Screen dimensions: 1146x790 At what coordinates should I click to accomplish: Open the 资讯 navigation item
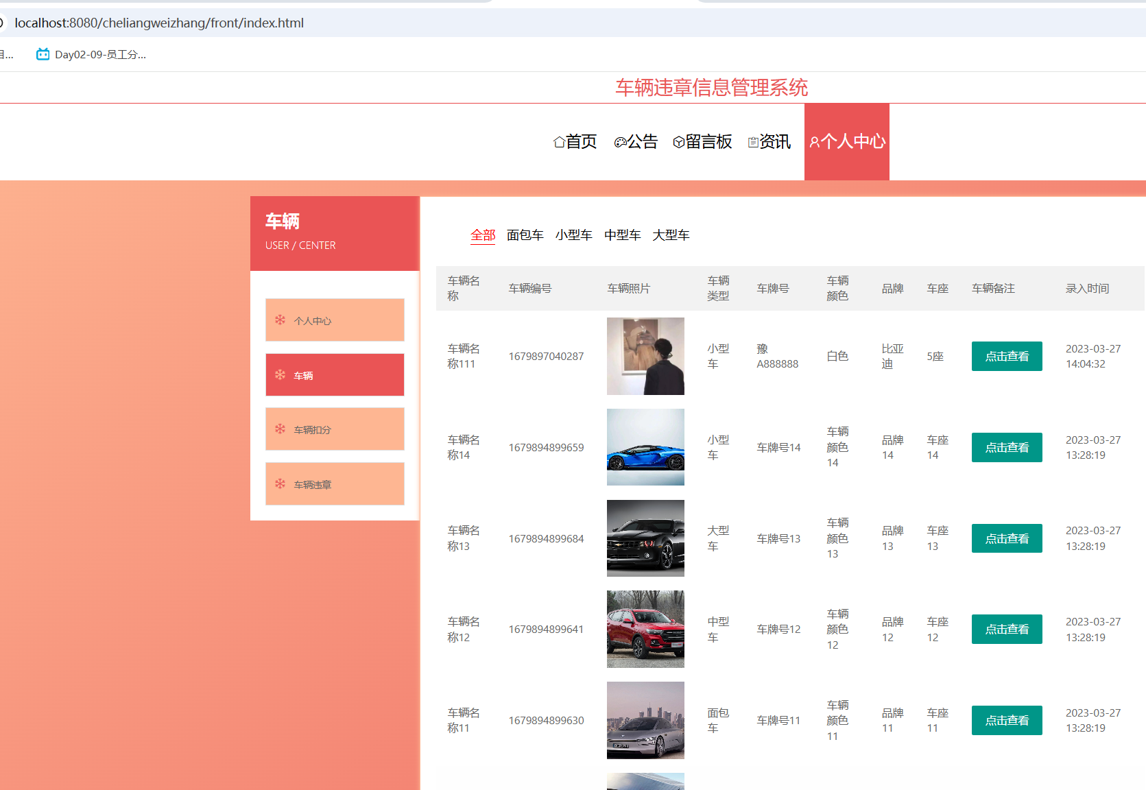click(x=769, y=142)
